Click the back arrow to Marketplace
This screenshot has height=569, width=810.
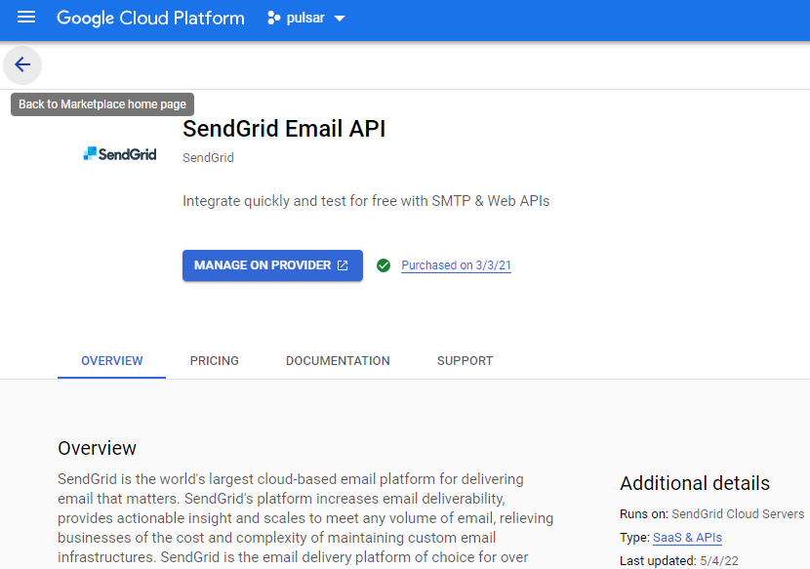click(x=22, y=64)
